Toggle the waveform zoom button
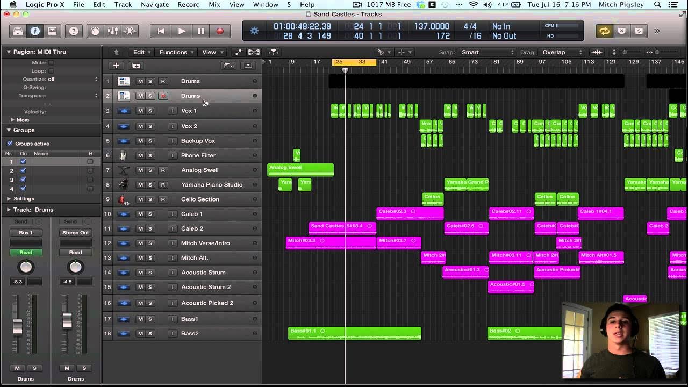 [x=597, y=52]
